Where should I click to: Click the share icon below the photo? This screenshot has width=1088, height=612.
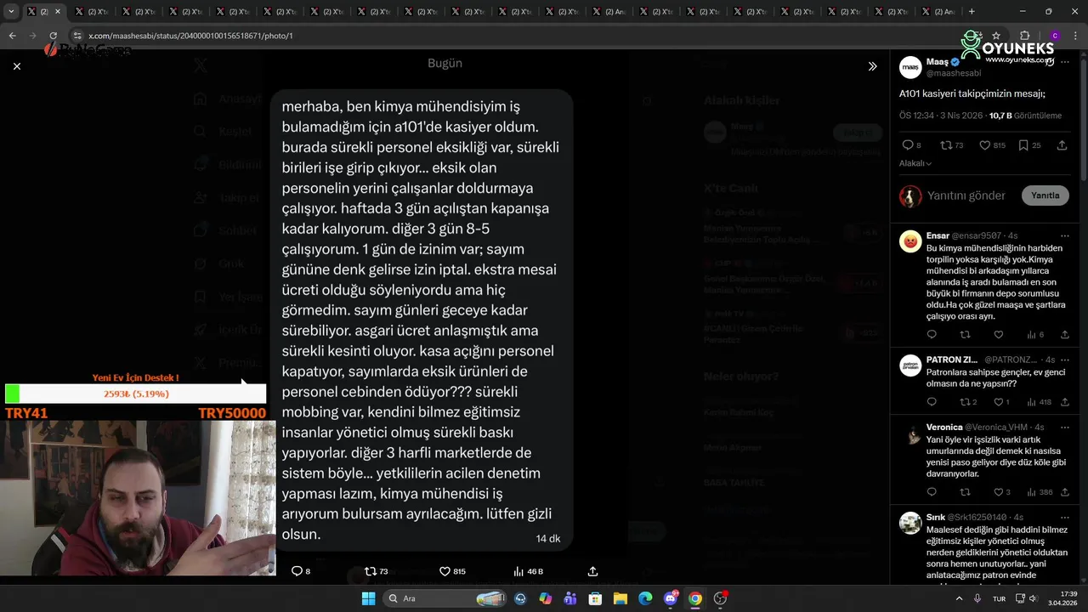[x=592, y=571]
